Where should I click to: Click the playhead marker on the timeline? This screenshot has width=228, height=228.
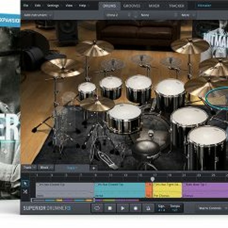[x=153, y=179]
